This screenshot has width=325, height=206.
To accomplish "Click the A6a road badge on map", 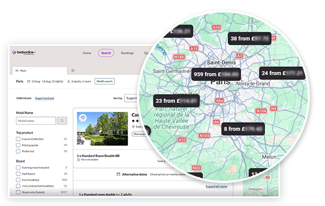I will pos(220,101).
